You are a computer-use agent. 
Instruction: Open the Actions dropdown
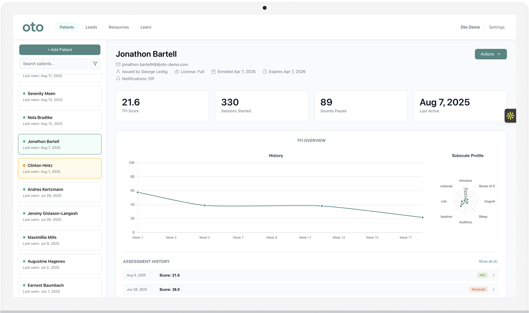click(x=491, y=54)
